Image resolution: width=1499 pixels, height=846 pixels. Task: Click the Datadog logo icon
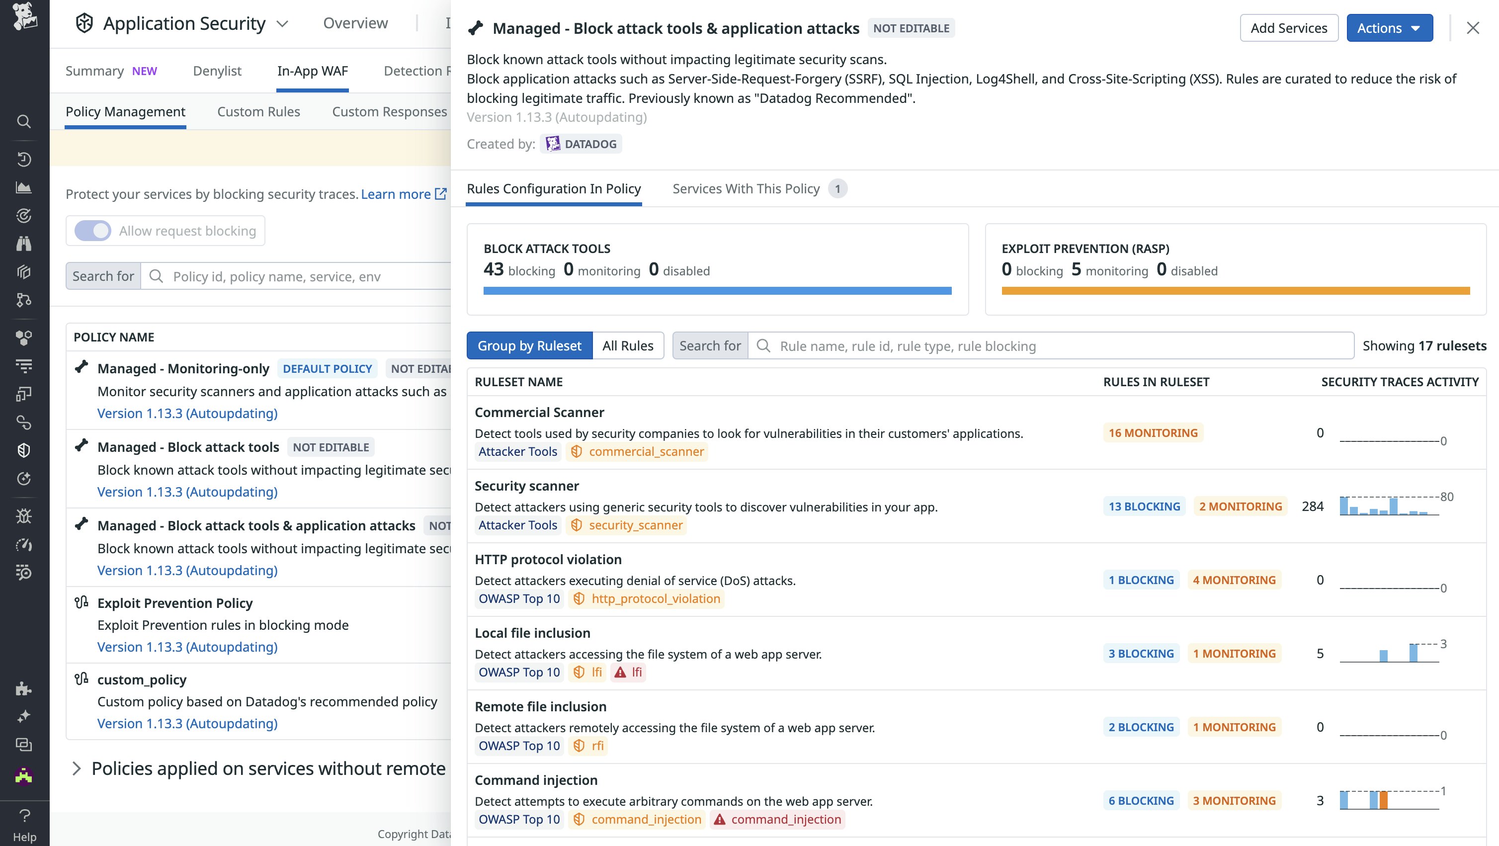coord(24,16)
